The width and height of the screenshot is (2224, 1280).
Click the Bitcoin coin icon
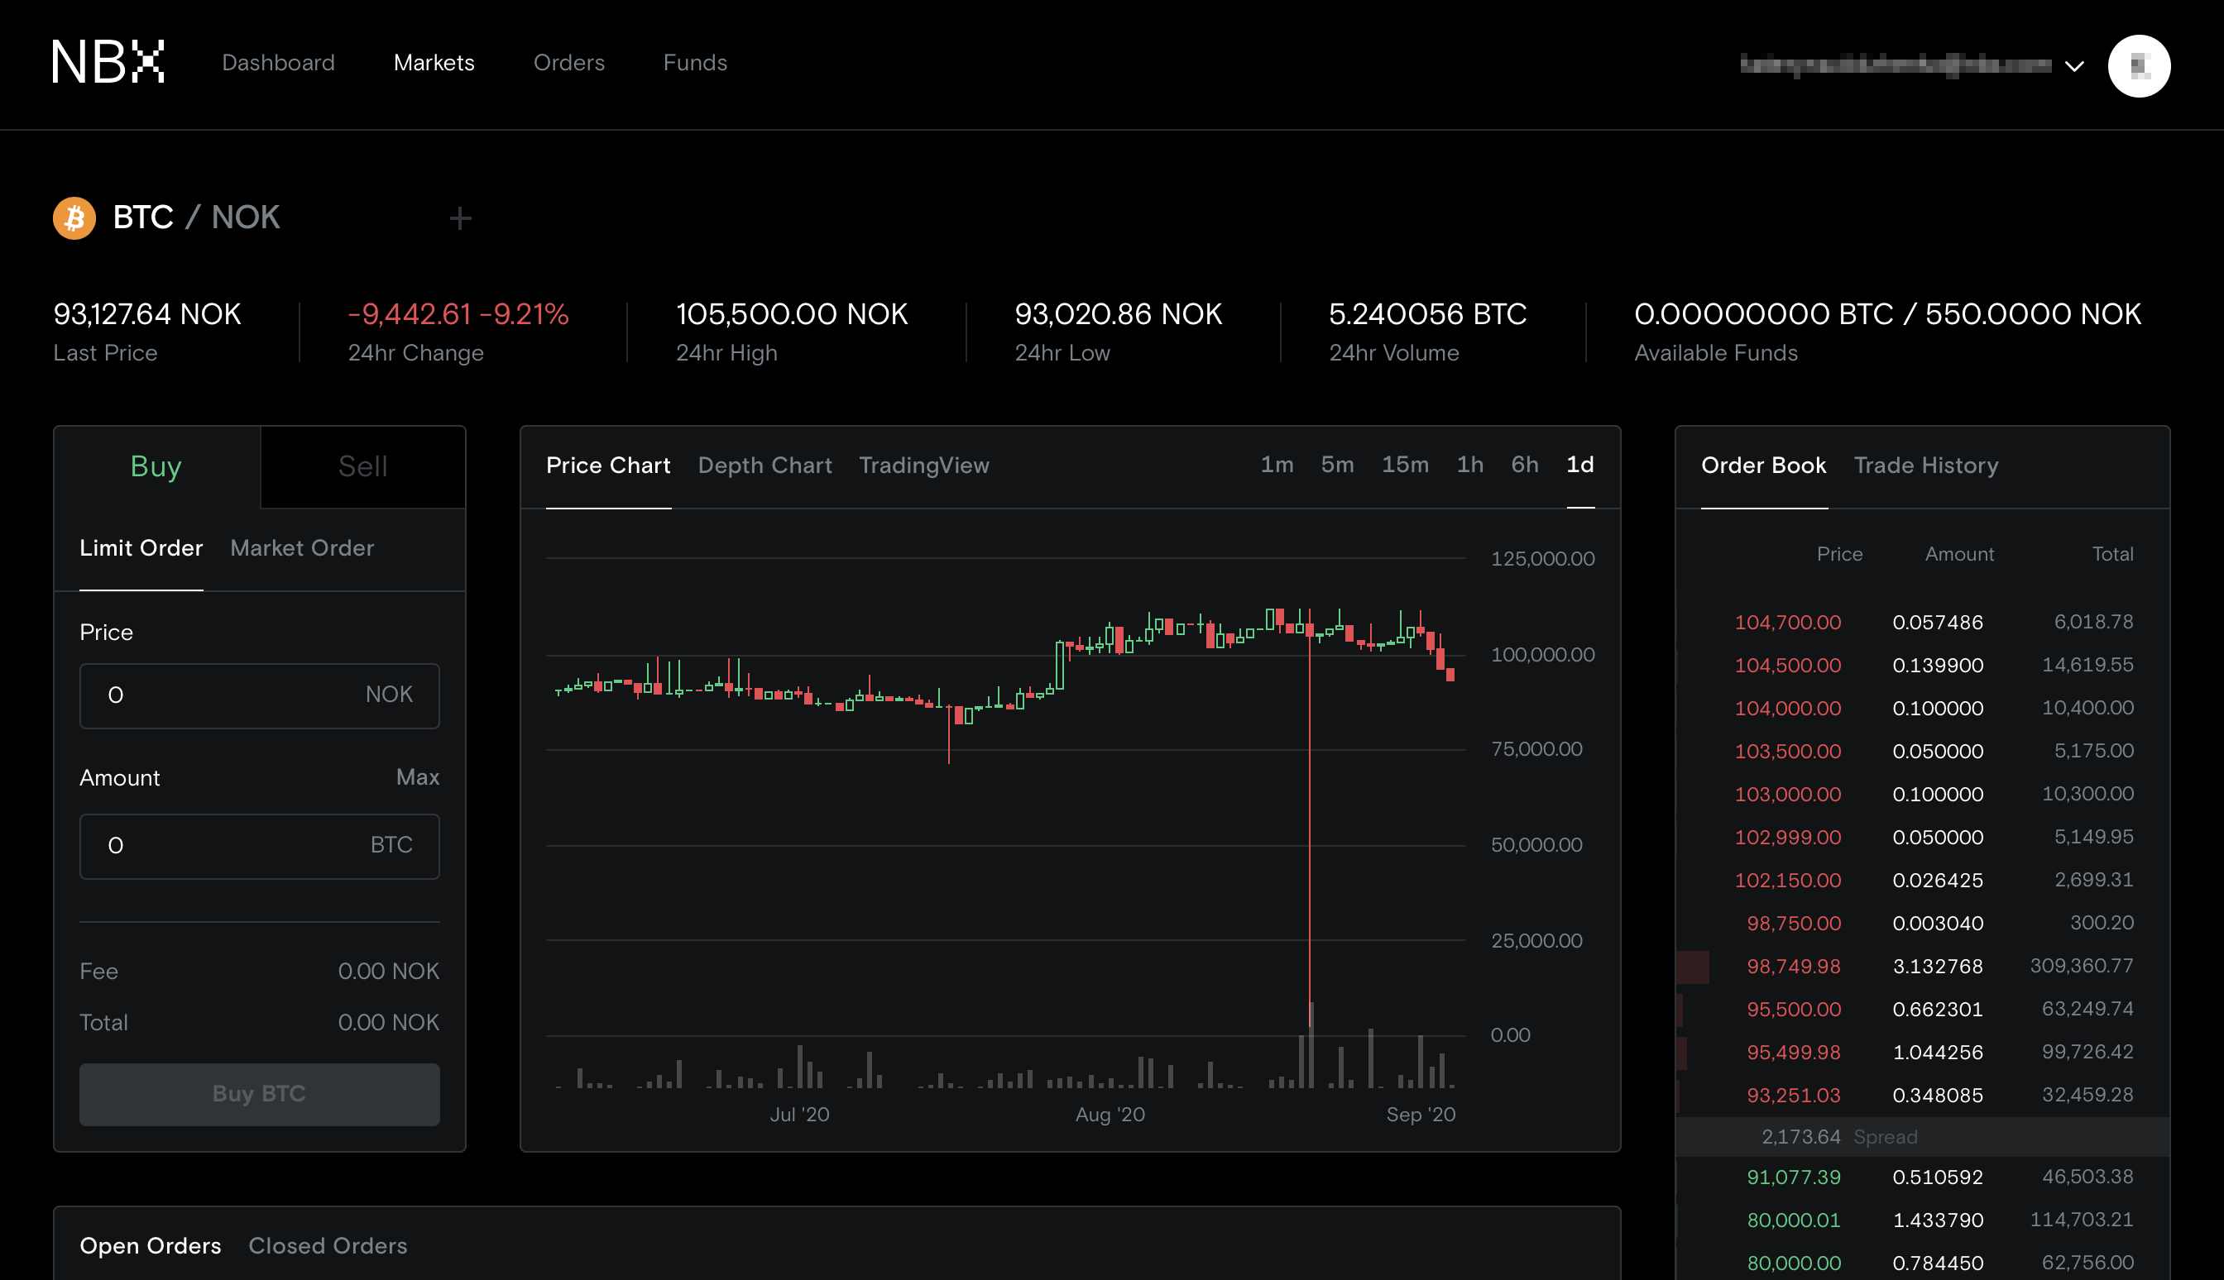pos(74,217)
